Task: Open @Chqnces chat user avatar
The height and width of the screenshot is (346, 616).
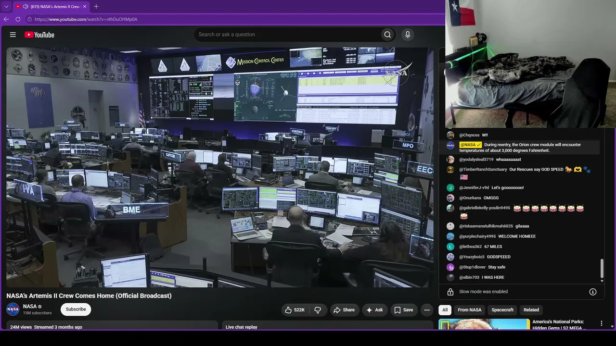Action: click(x=450, y=136)
